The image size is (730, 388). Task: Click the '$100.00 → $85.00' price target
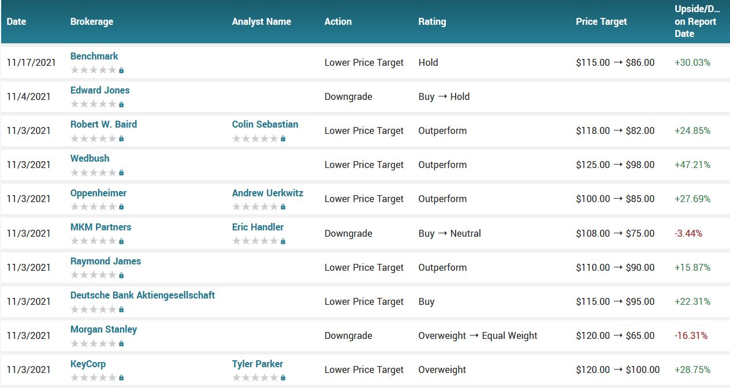click(615, 199)
